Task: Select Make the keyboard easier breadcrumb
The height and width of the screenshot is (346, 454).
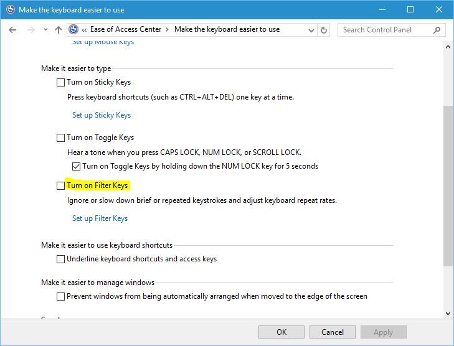Action: coord(227,29)
